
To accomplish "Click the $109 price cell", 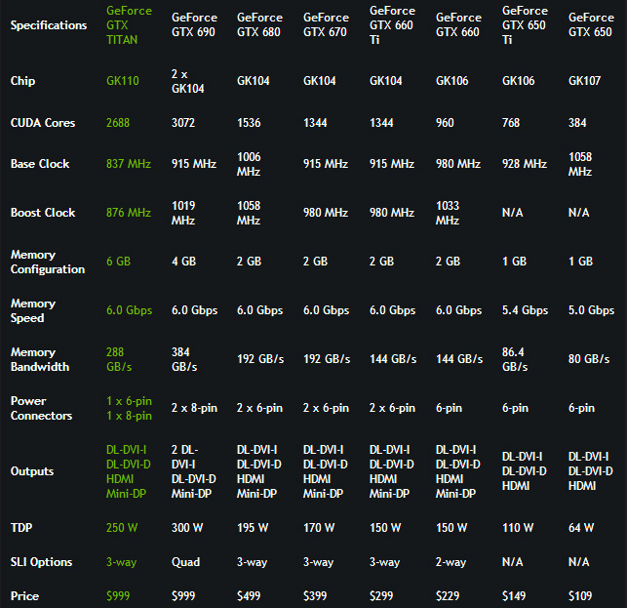I will coord(580,596).
